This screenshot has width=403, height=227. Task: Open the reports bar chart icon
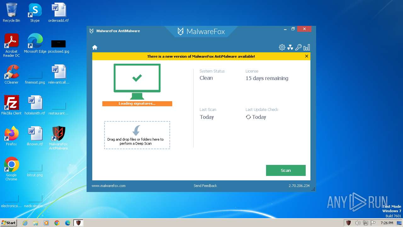pos(307,47)
